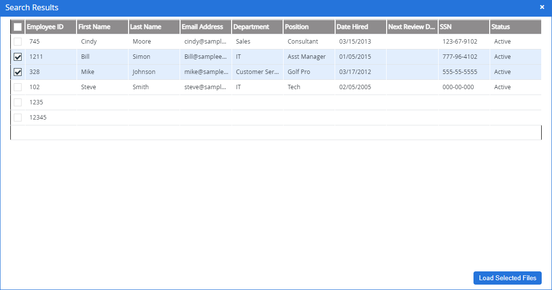Uncheck the Mike Johnson row checkbox
Viewport: 552px width, 290px height.
18,72
